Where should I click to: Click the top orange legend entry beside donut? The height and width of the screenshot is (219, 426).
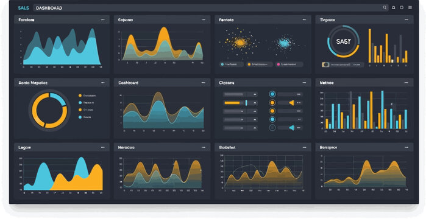87,96
